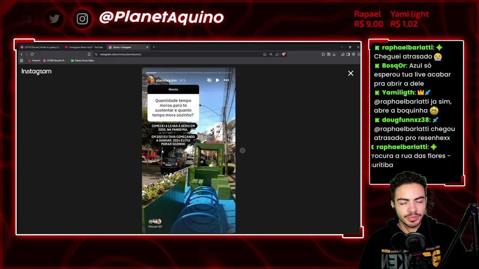Click the story progress bar at the top
Viewport: 479px width, 269px height.
point(189,72)
